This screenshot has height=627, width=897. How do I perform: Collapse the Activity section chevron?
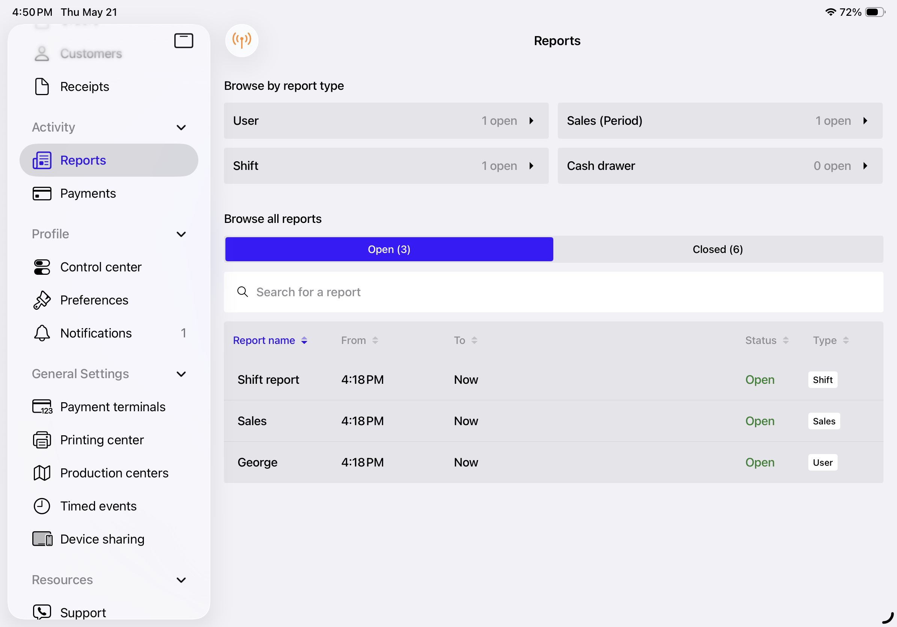pos(181,127)
